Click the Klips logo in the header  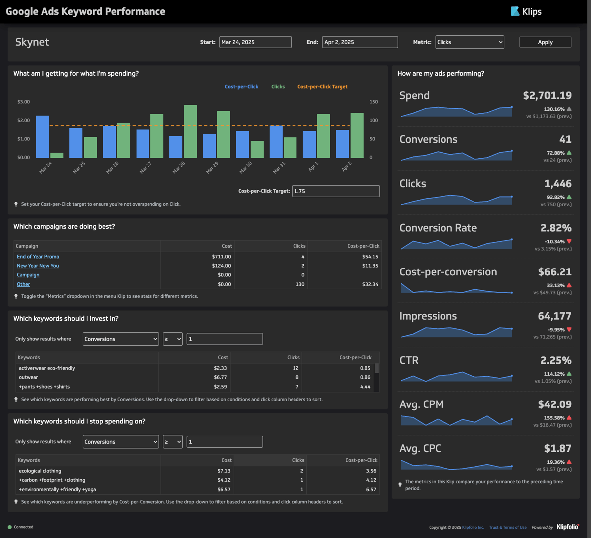click(x=527, y=11)
